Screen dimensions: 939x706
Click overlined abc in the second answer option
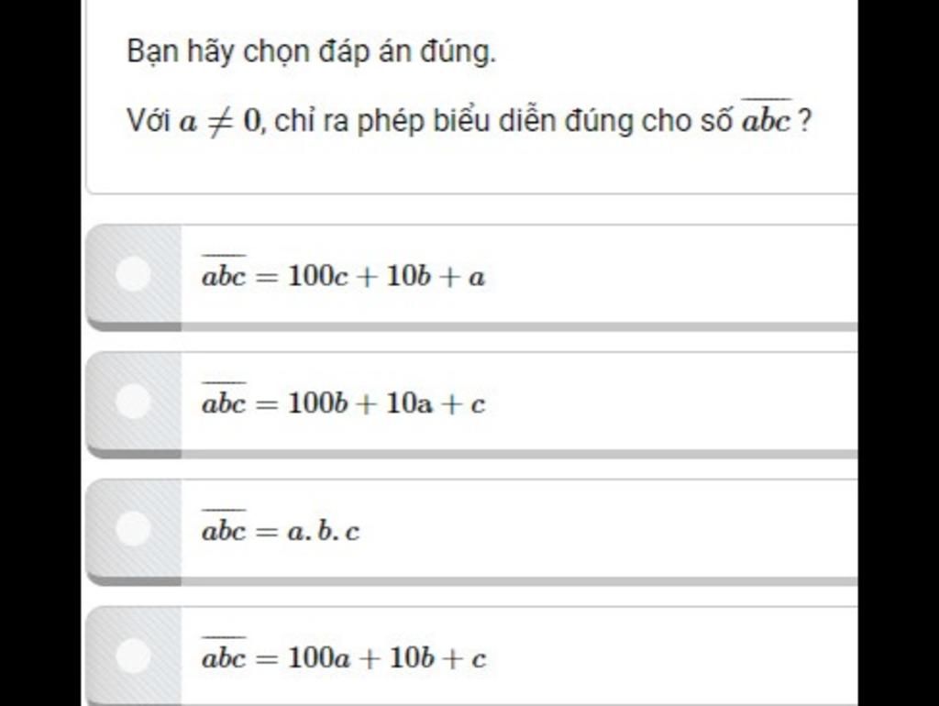pos(224,398)
